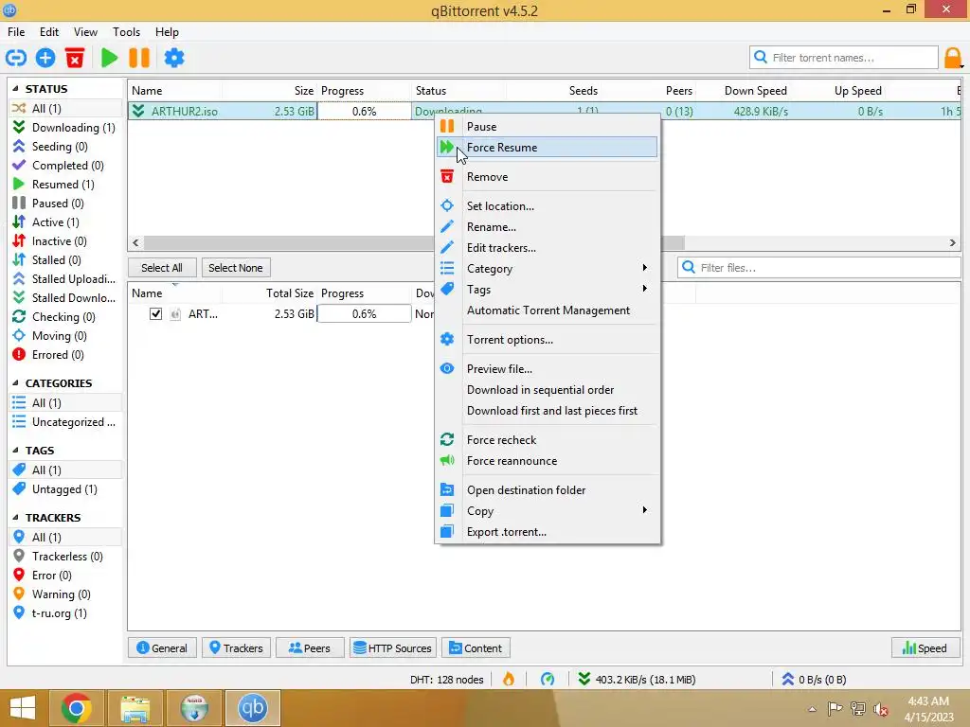The width and height of the screenshot is (970, 727).
Task: Switch to the General tab
Action: point(162,647)
